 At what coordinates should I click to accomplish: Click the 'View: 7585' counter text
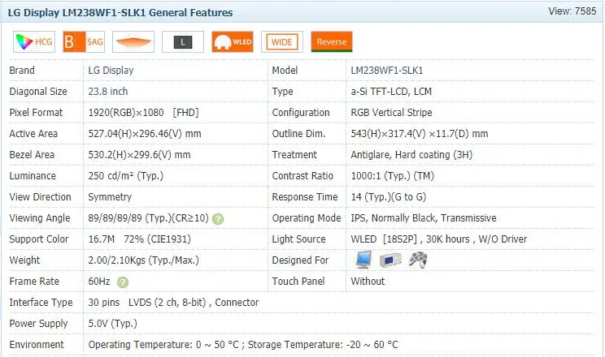click(572, 11)
